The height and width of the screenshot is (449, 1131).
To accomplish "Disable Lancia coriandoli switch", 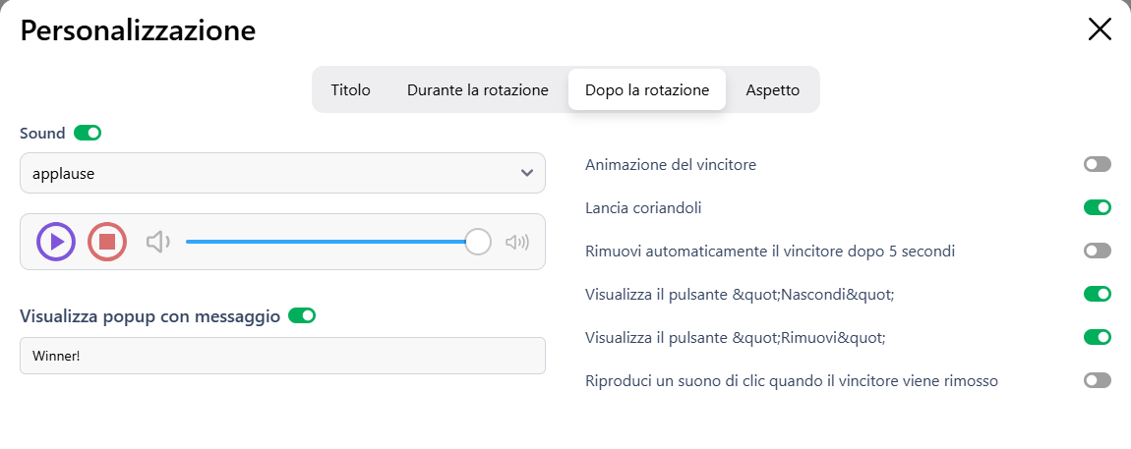I will (1097, 207).
